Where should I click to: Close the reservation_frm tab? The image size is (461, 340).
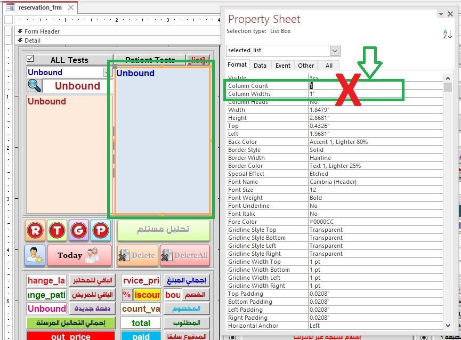tap(71, 7)
